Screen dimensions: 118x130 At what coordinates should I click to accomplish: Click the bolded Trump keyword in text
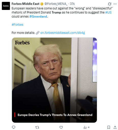(56, 12)
